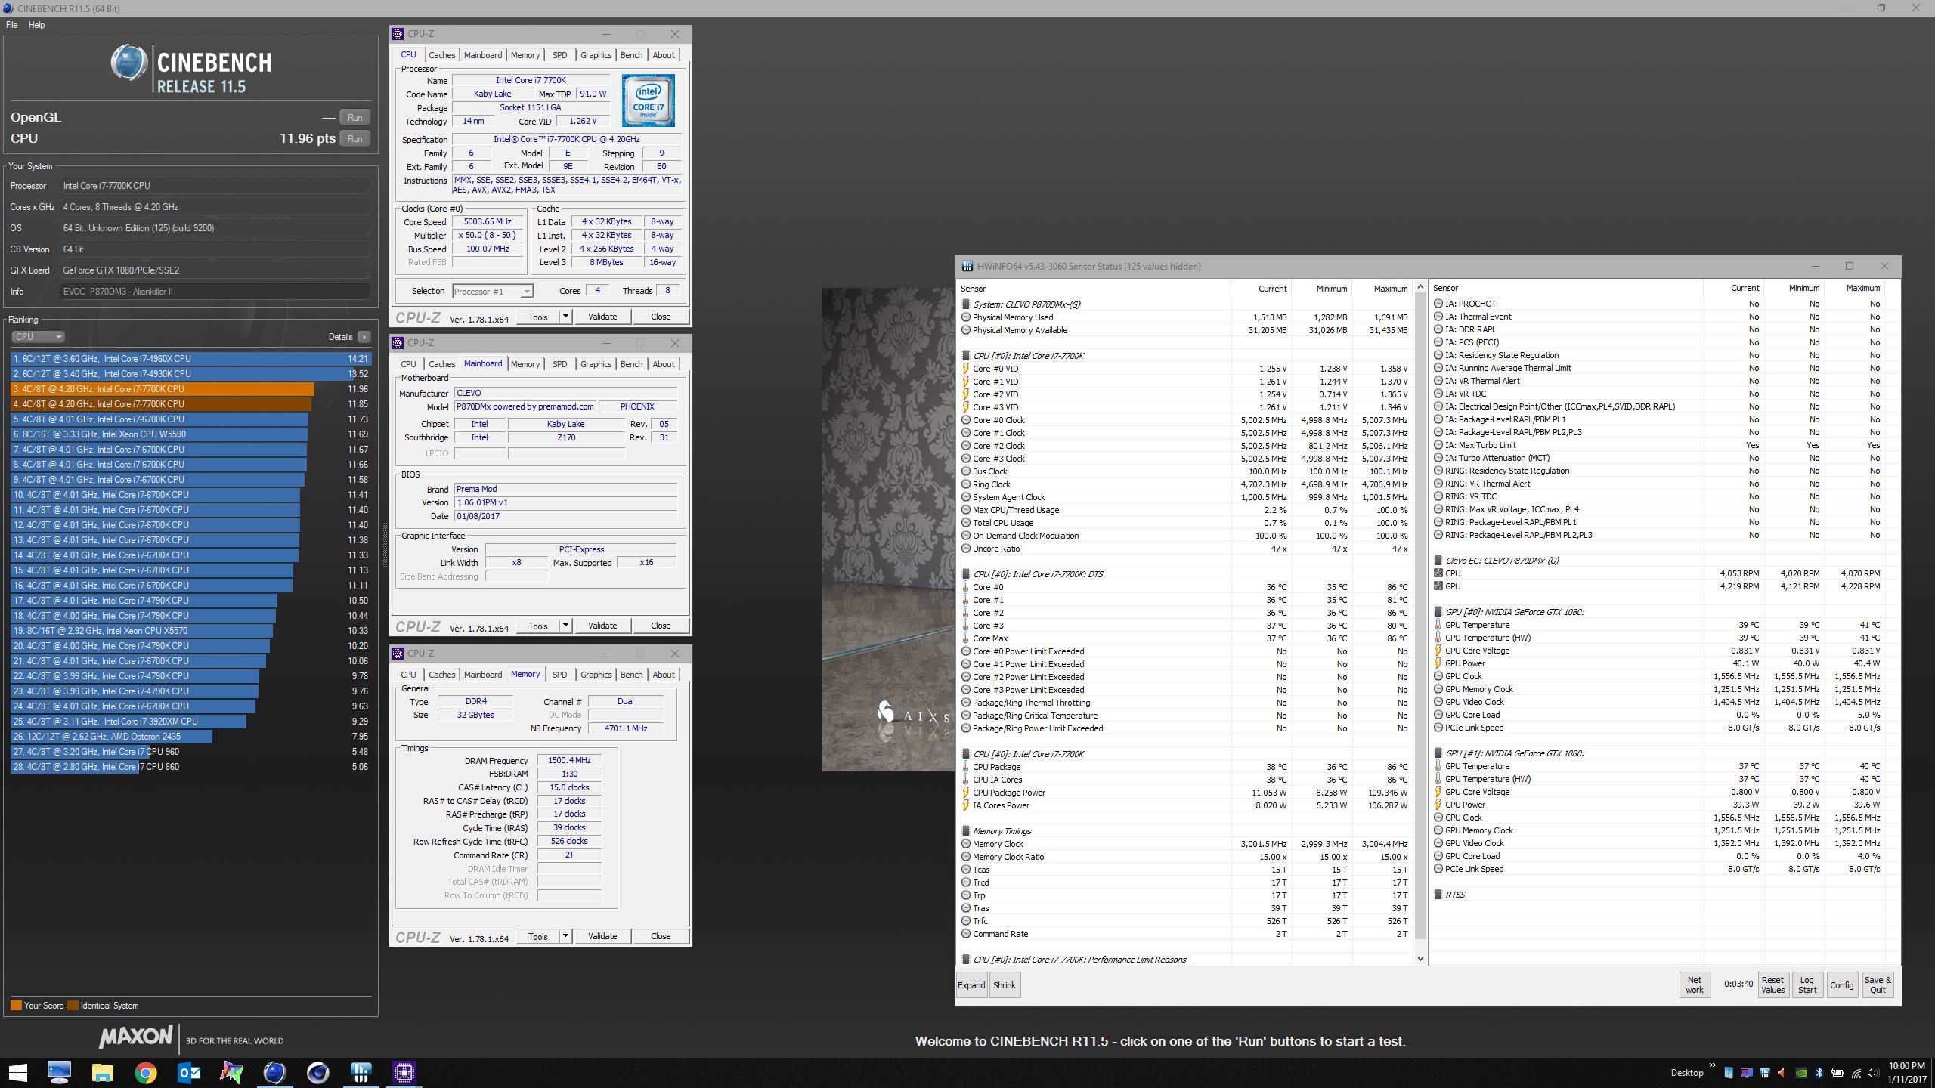Launch Google Chrome from the taskbar

145,1072
